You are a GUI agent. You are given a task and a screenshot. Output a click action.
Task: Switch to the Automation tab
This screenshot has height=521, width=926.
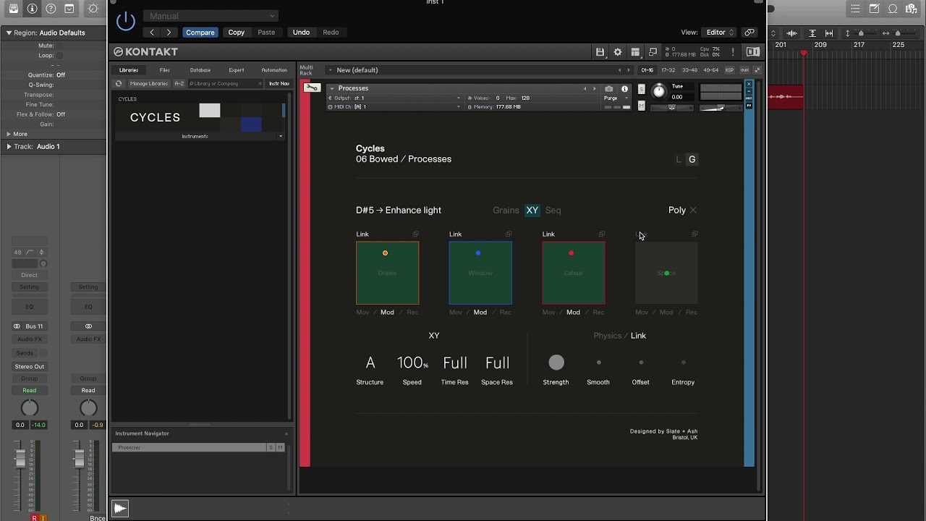coord(274,70)
